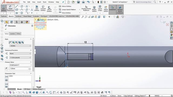
Task: Click the Offset Entities tool
Action: pyautogui.click(x=49, y=9)
